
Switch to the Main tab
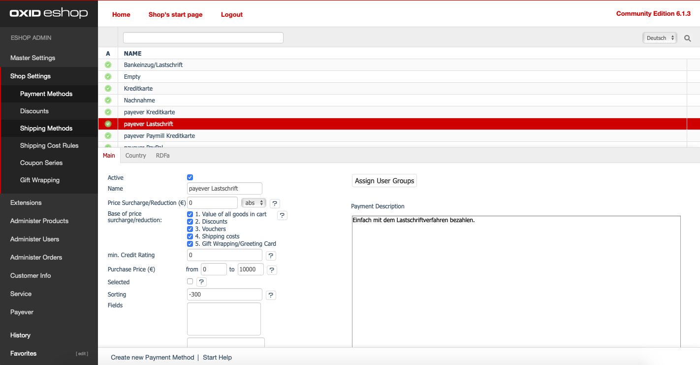pyautogui.click(x=109, y=156)
